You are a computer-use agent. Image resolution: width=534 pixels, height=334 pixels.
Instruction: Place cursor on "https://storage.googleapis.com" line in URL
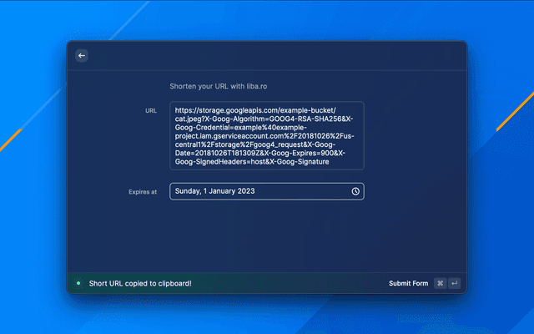tap(234, 109)
